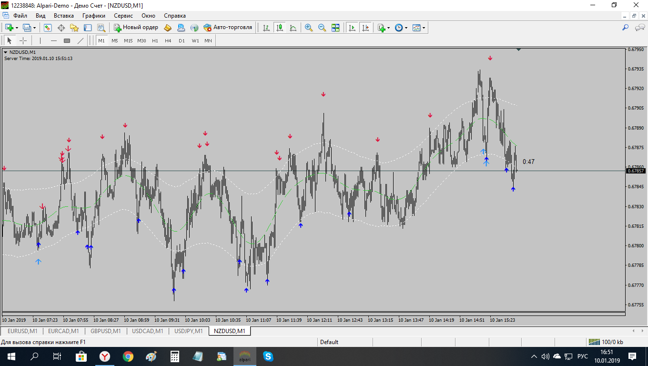Switch chart to candlesticks mode
The height and width of the screenshot is (366, 648).
280,28
